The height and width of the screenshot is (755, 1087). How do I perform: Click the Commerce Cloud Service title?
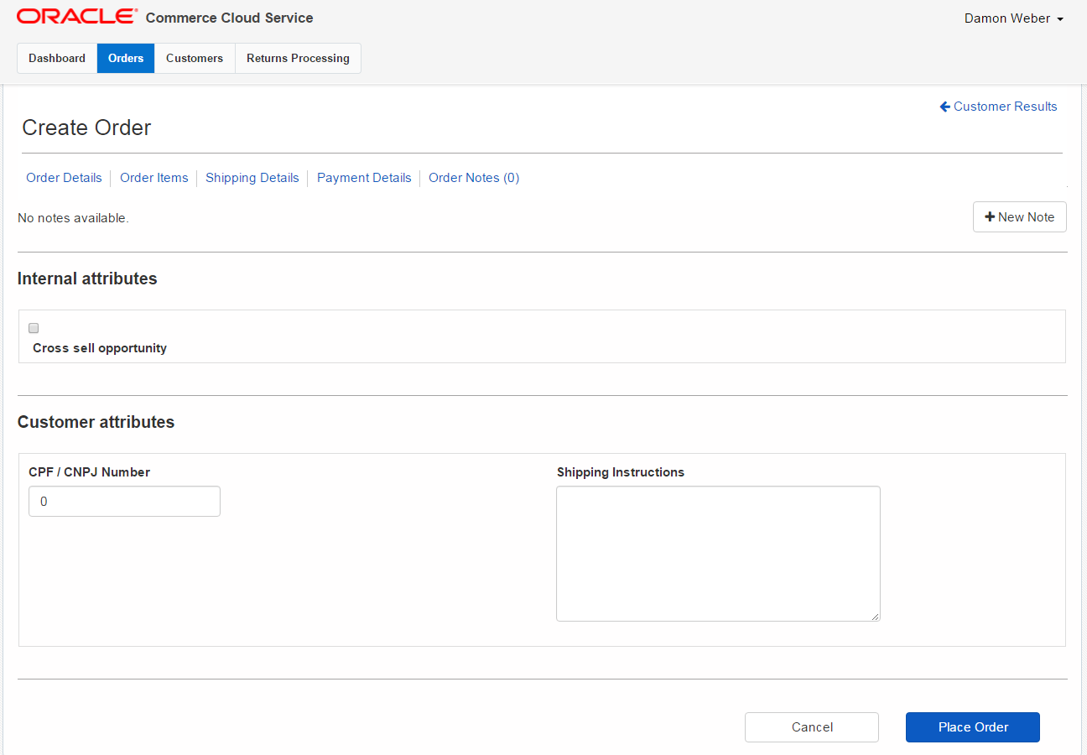[229, 18]
